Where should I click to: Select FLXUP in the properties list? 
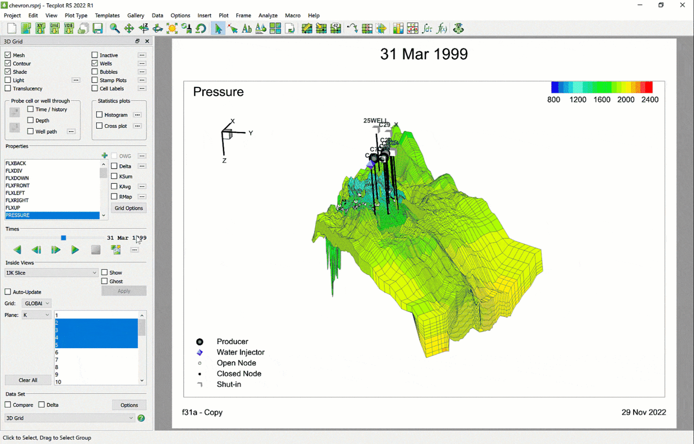(x=13, y=207)
